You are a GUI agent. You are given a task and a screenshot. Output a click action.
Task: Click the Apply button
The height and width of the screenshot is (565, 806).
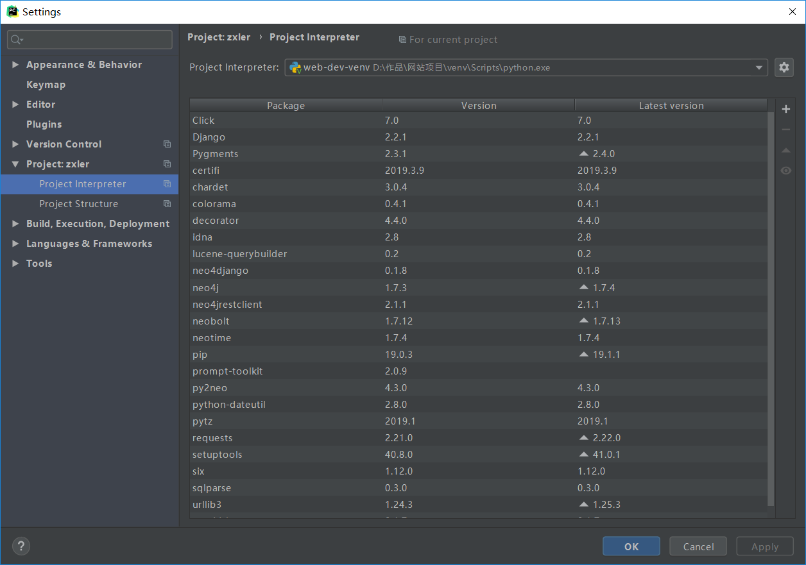coord(765,546)
